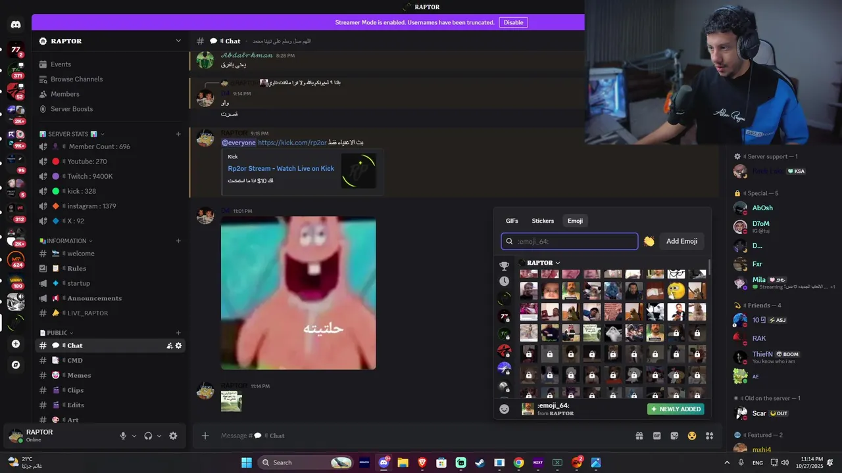The width and height of the screenshot is (842, 473).
Task: Select the Emoji tab in picker
Action: 575,221
